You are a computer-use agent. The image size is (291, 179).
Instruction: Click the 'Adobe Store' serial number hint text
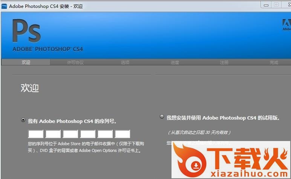(x=86, y=147)
